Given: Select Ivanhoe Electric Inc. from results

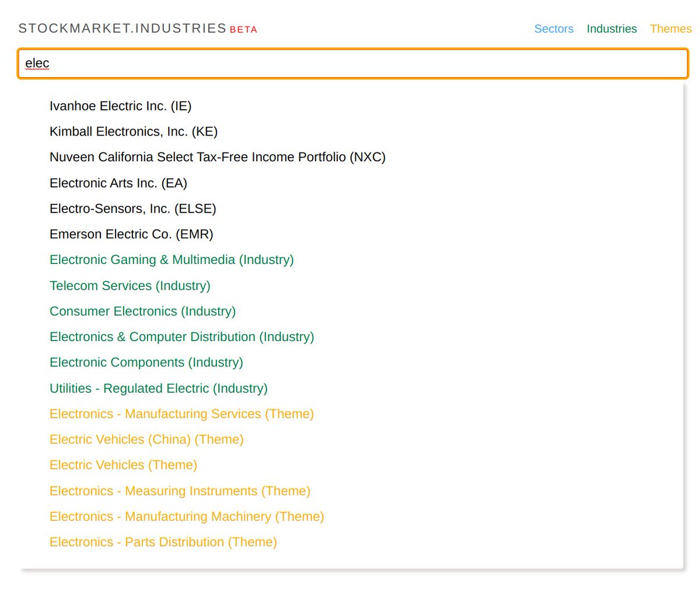Looking at the screenshot, I should (x=121, y=106).
